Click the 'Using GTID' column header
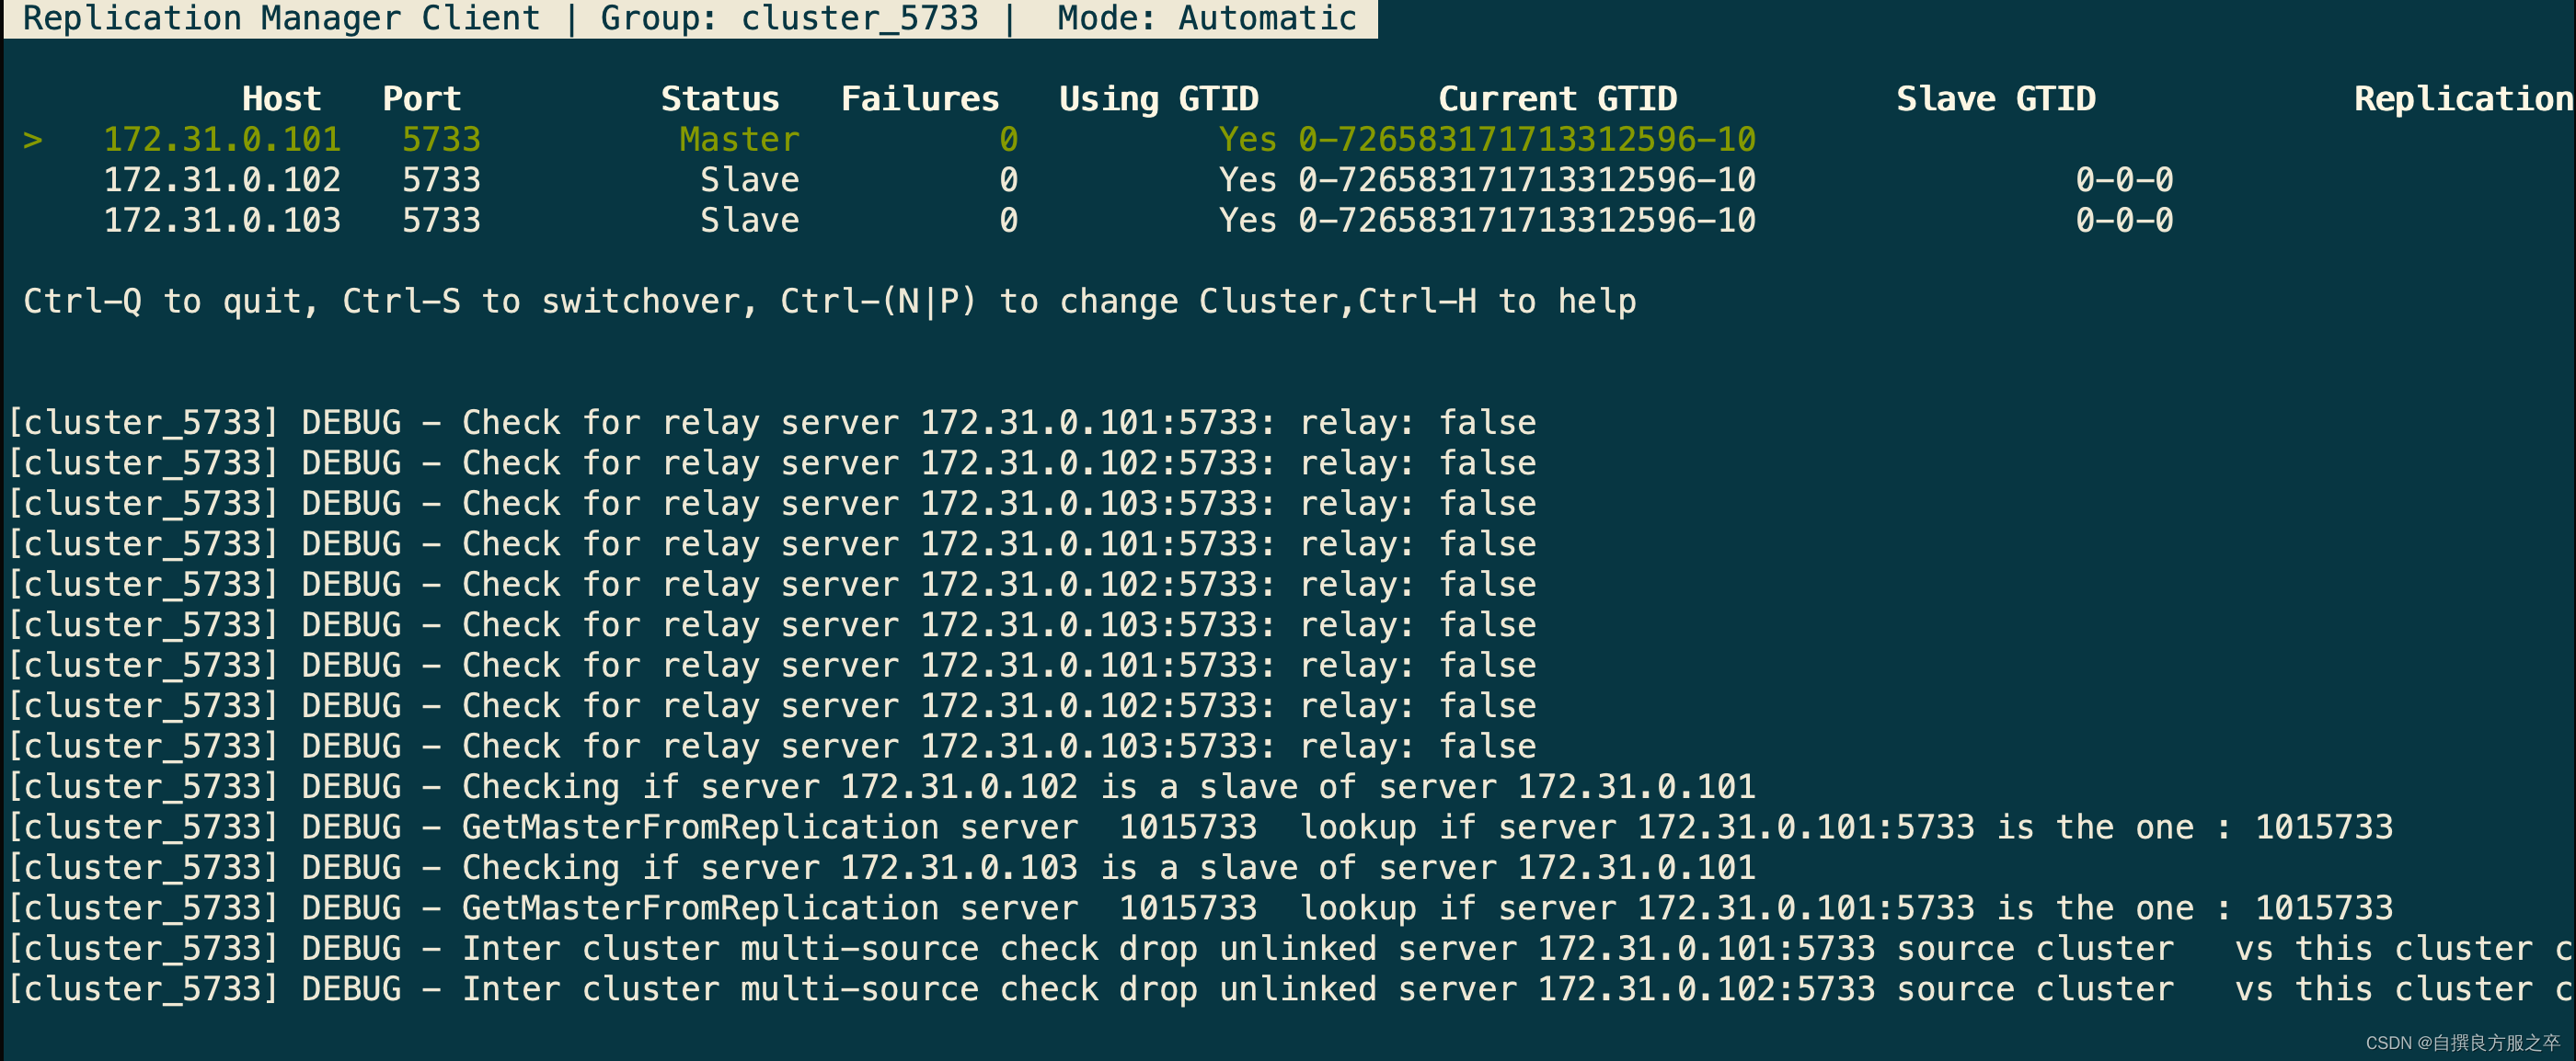The width and height of the screenshot is (2576, 1061). 1158,99
